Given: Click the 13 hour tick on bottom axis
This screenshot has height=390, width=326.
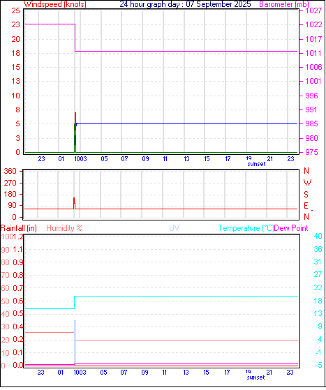Looking at the screenshot, I should (186, 372).
